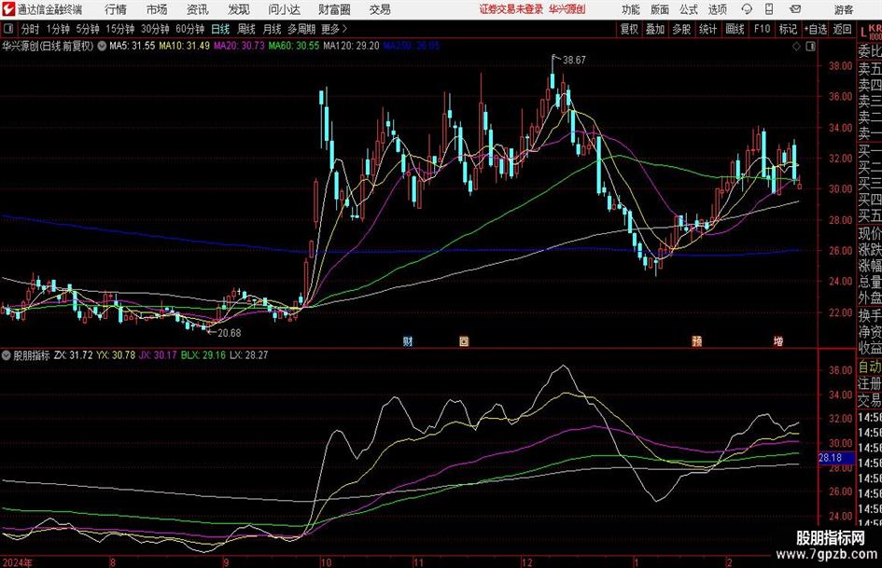Click the BLX: 29.16 indicator value
The height and width of the screenshot is (568, 882).
[x=203, y=355]
